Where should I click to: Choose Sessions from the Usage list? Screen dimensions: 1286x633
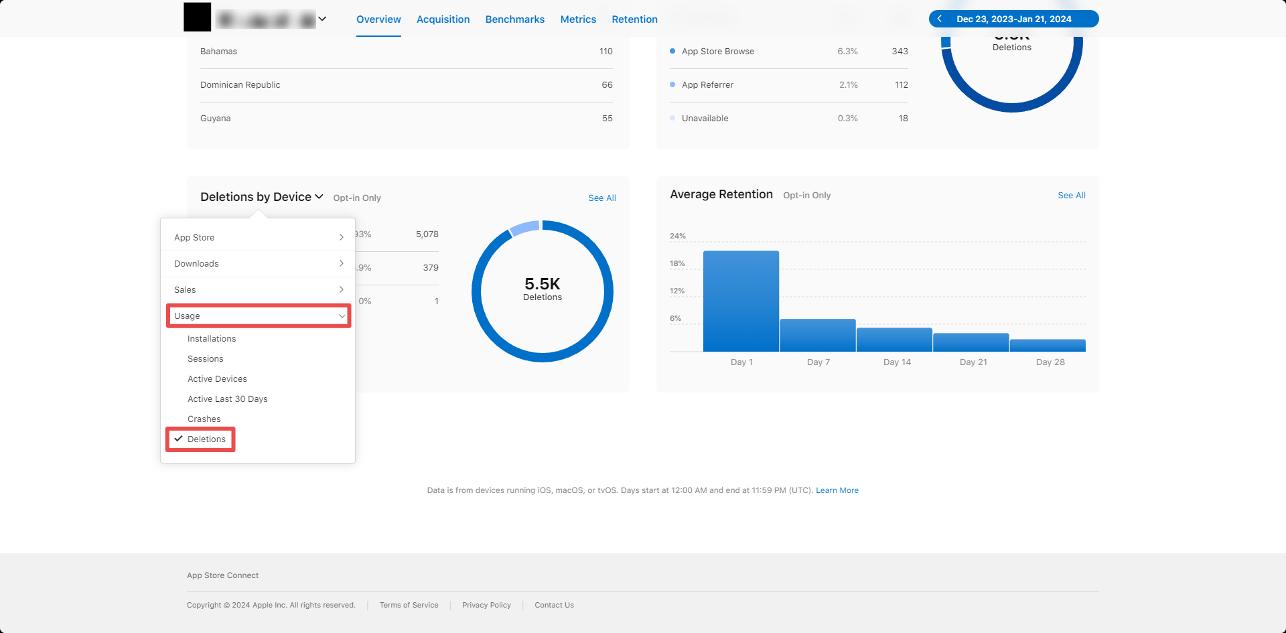pyautogui.click(x=206, y=359)
